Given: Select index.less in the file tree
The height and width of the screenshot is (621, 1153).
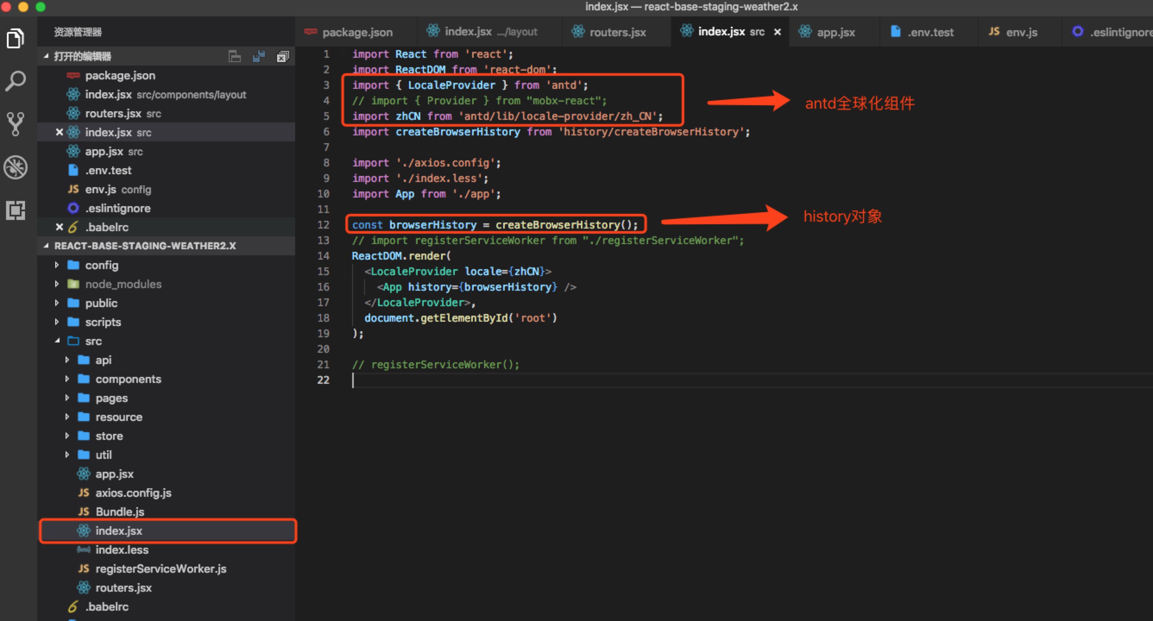Looking at the screenshot, I should (x=122, y=549).
